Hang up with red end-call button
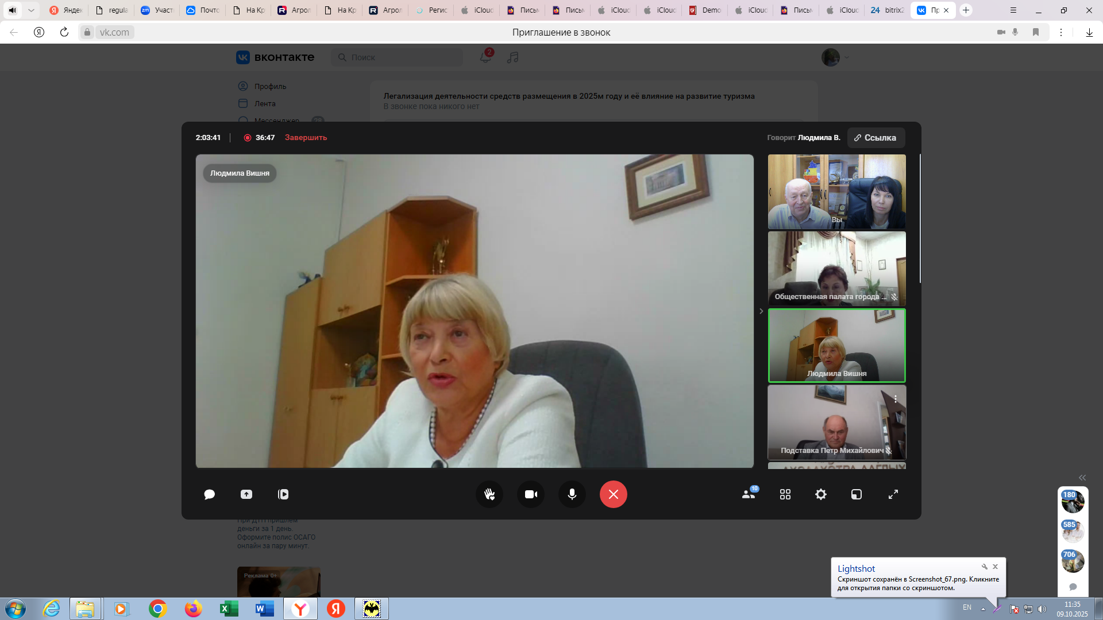 pyautogui.click(x=614, y=494)
